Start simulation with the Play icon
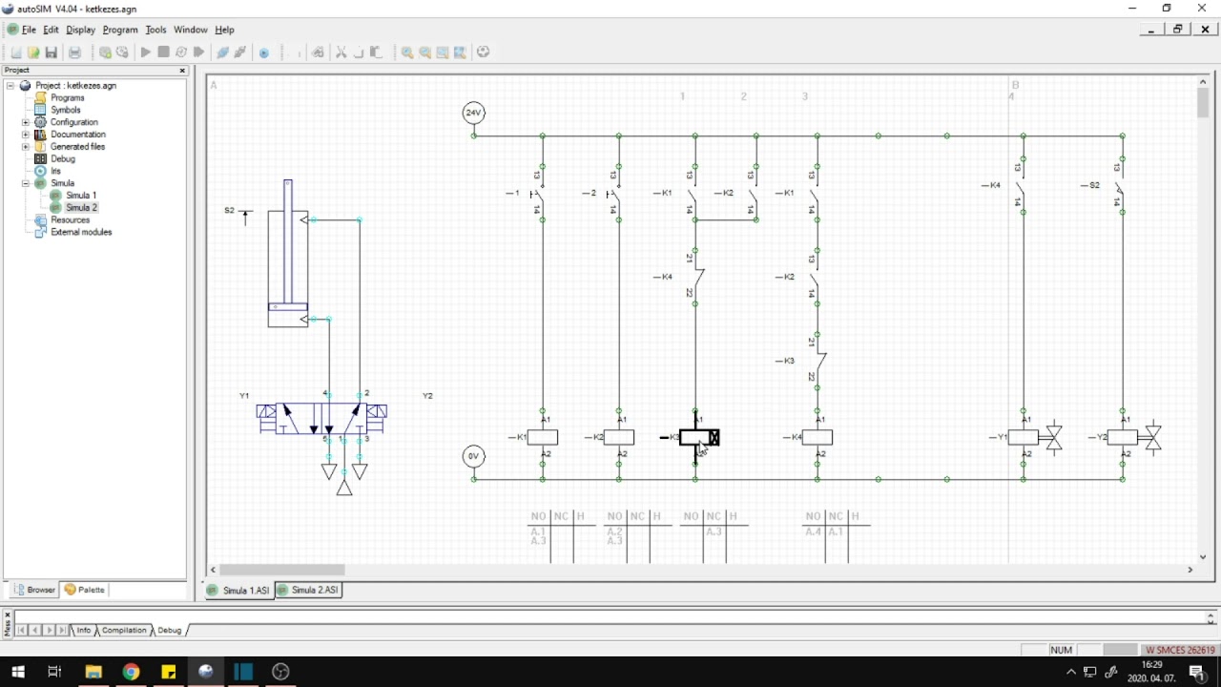Screen dimensions: 1221x687 click(146, 52)
